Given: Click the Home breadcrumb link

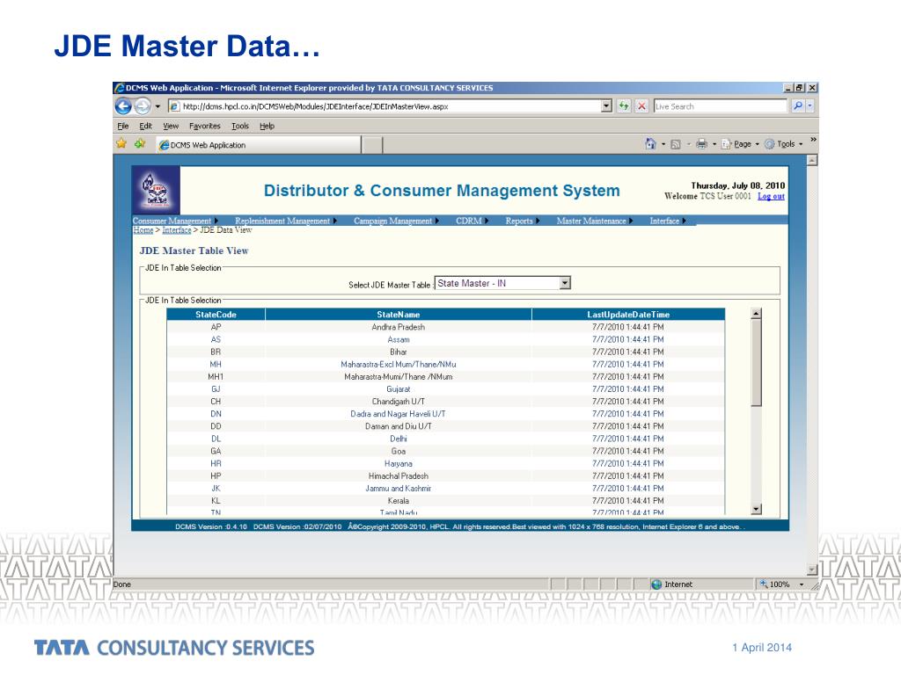Looking at the screenshot, I should (143, 230).
